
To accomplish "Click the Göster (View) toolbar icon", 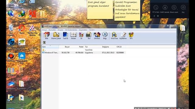I will pyautogui.click(x=73, y=36).
